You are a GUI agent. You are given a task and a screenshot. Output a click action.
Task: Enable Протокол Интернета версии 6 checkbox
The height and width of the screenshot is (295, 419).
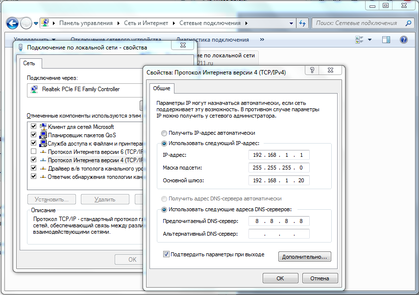coord(33,151)
